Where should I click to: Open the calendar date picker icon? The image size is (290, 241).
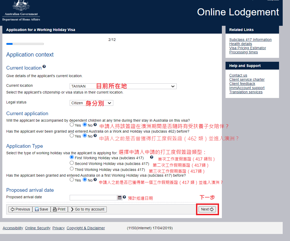[120, 197]
